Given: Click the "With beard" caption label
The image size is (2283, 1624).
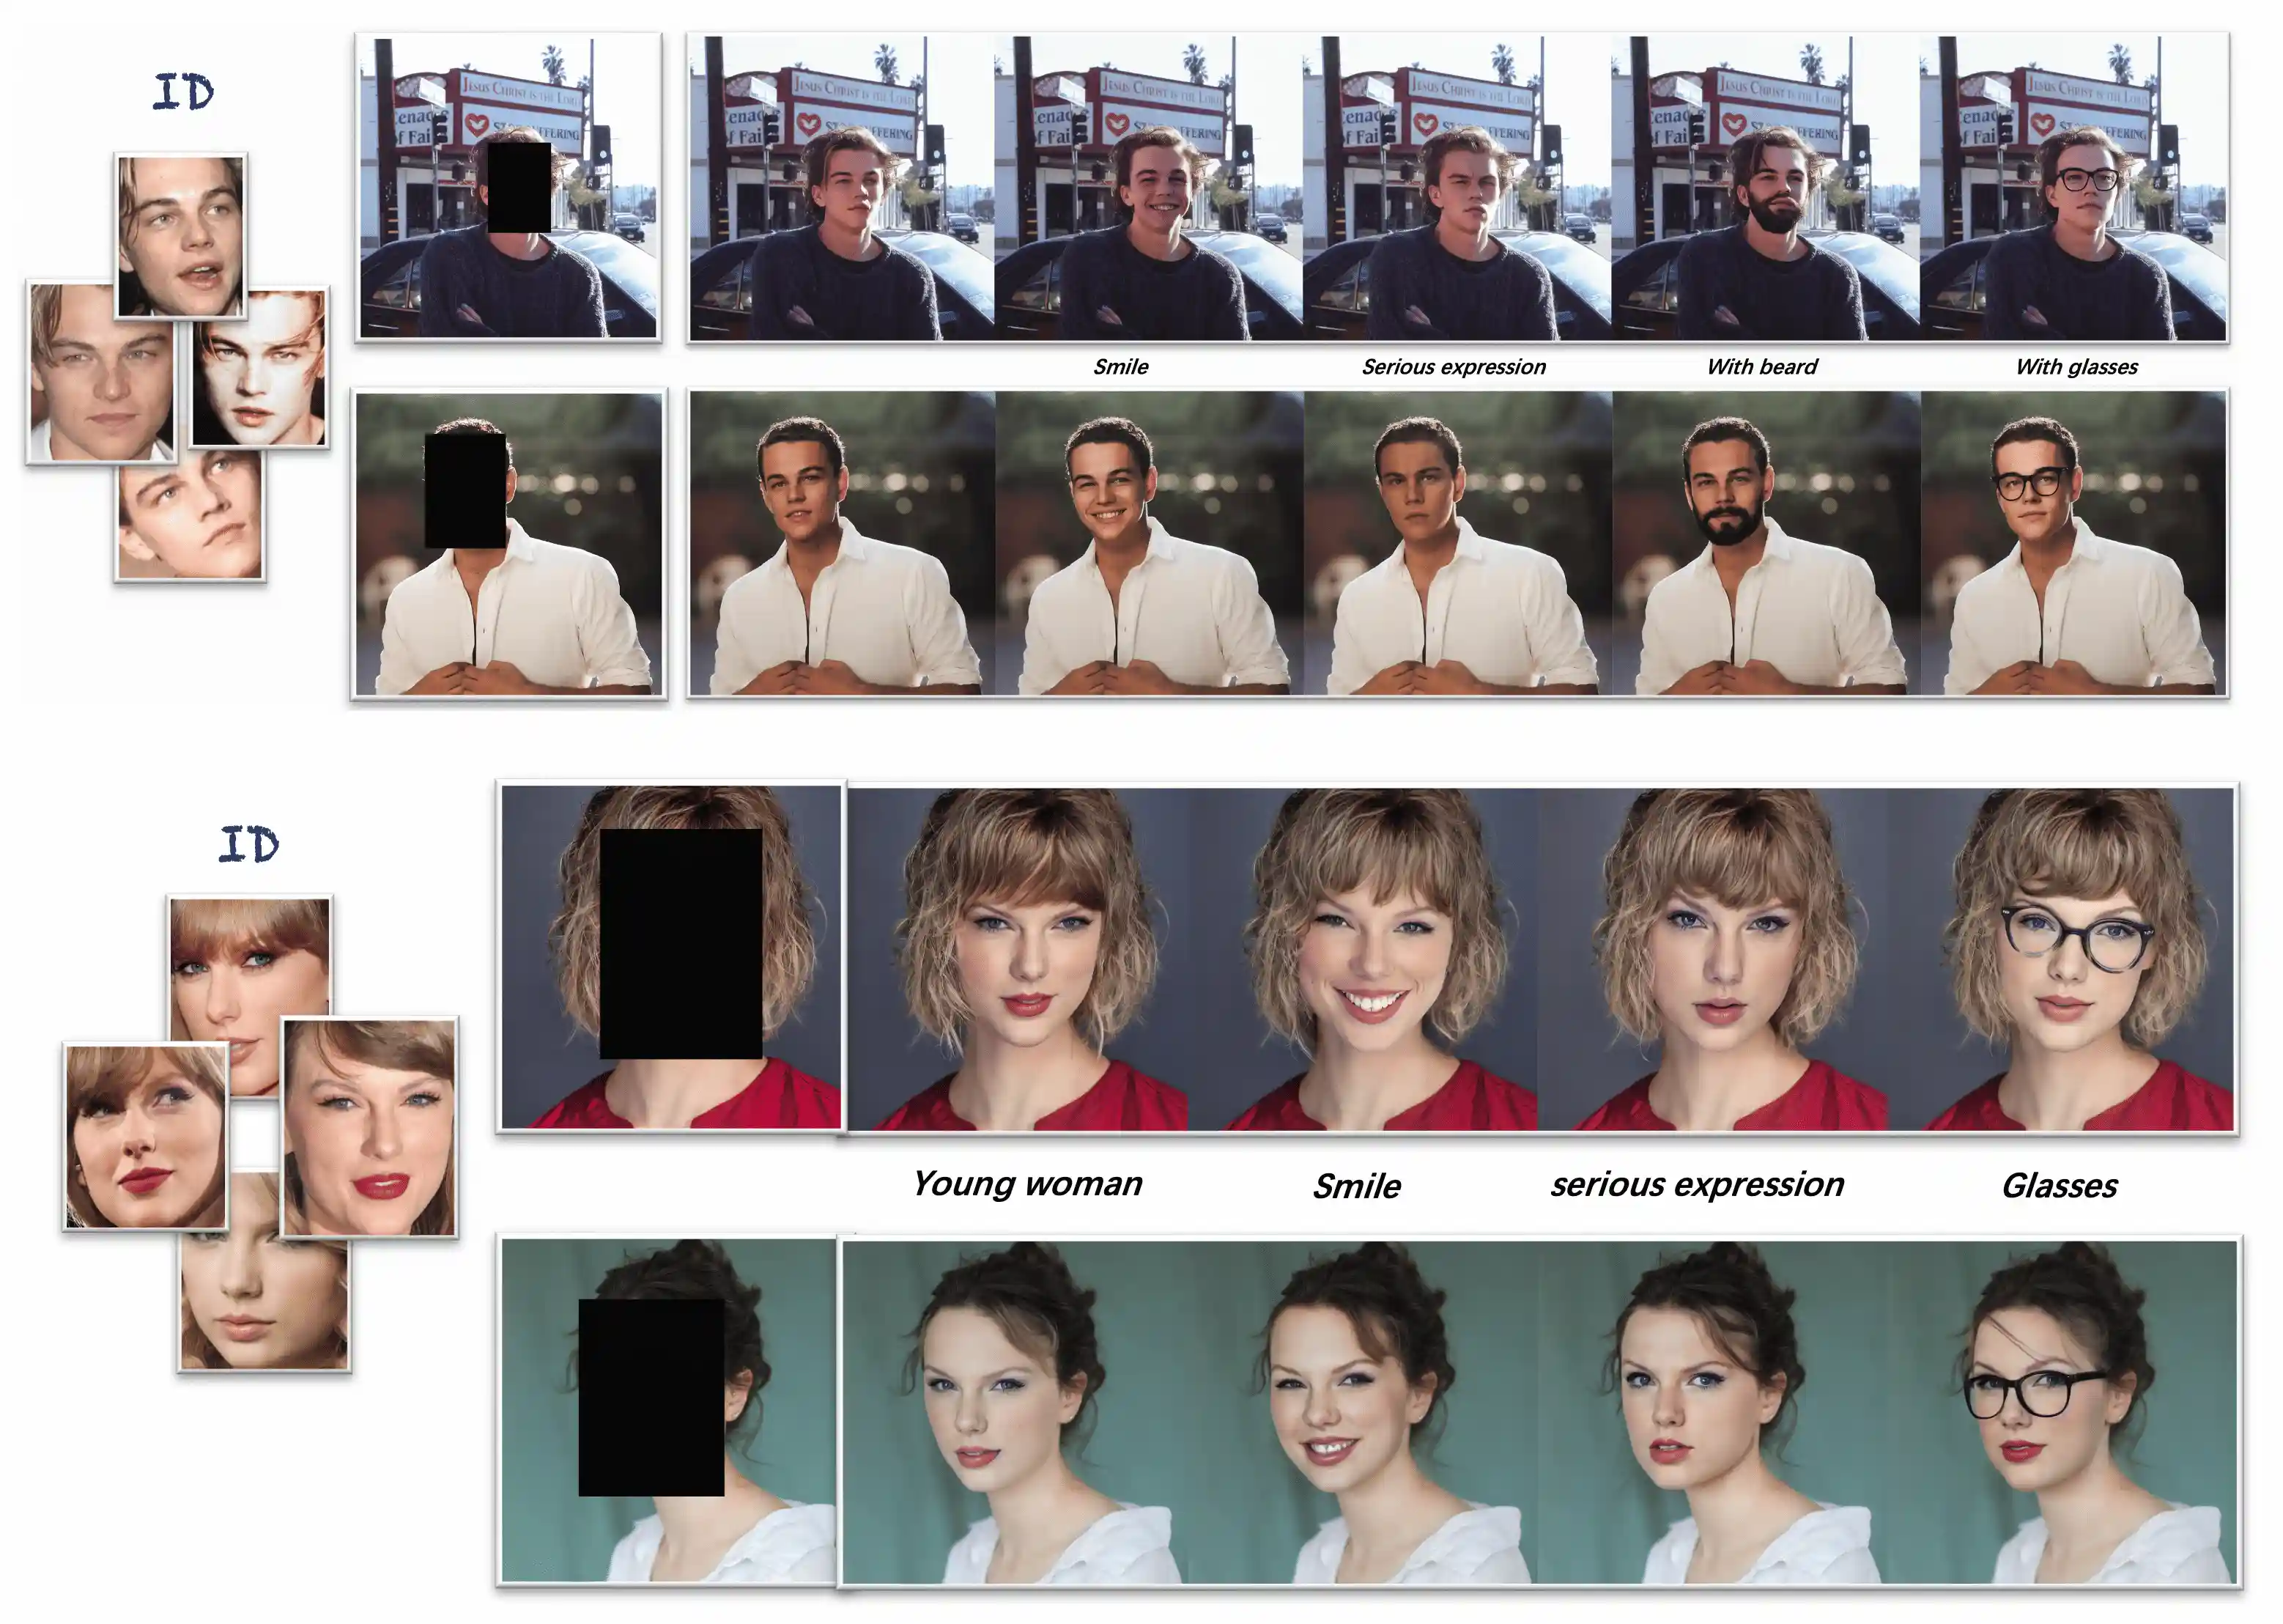Looking at the screenshot, I should click(1761, 367).
